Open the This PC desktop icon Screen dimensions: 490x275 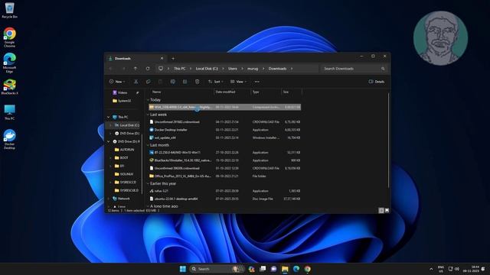(x=9, y=112)
